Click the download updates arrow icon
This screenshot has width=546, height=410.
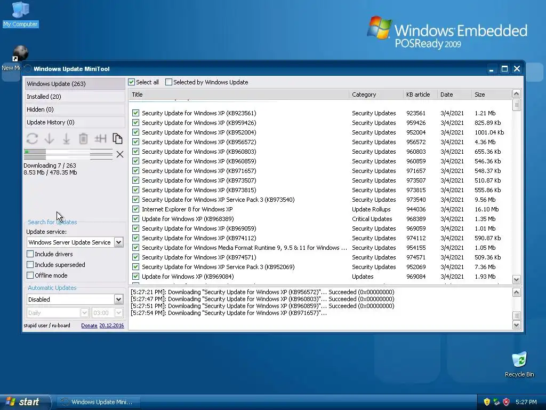[x=50, y=138]
